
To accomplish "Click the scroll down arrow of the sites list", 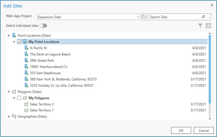I will tap(210, 119).
